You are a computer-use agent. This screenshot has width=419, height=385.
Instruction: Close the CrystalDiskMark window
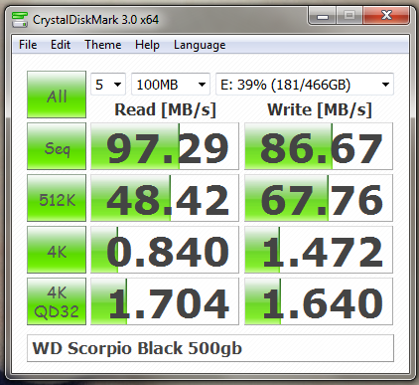point(386,16)
